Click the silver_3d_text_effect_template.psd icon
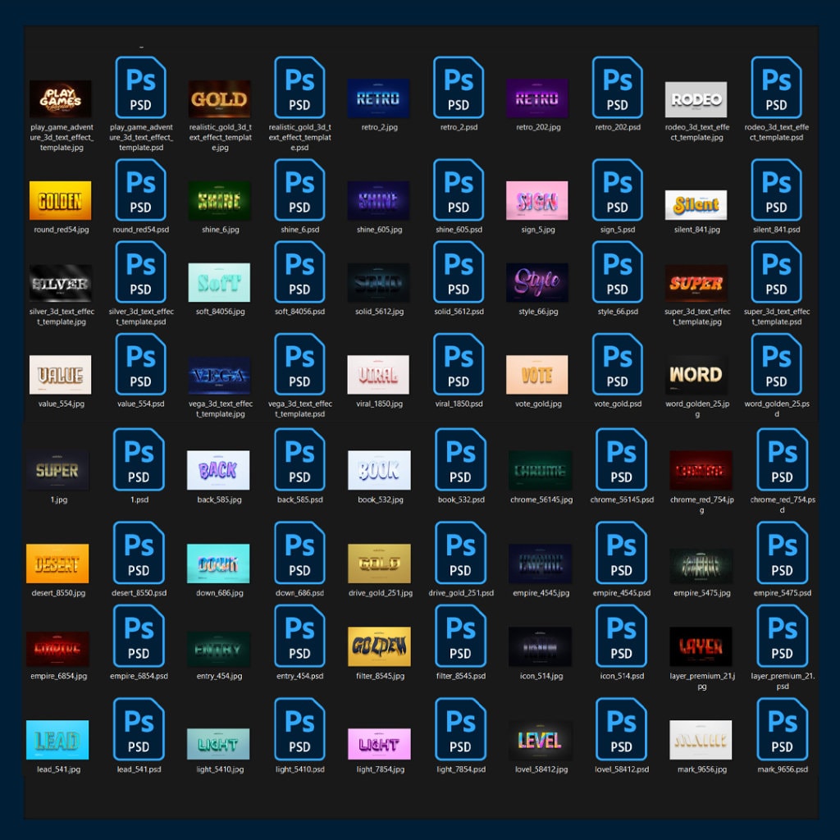Image resolution: width=840 pixels, height=840 pixels. pyautogui.click(x=139, y=274)
